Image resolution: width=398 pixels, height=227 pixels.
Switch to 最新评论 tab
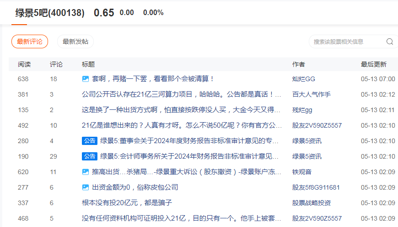(30, 41)
